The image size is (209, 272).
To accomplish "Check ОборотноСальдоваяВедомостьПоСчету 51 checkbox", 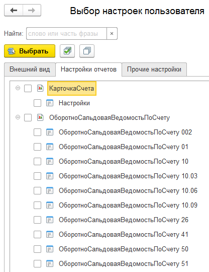I will click(37, 263).
